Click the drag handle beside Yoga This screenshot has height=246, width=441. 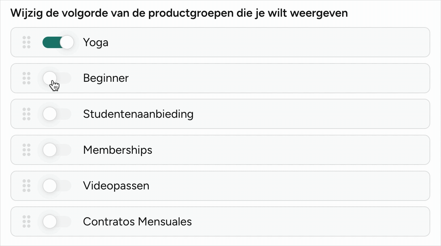tap(26, 42)
